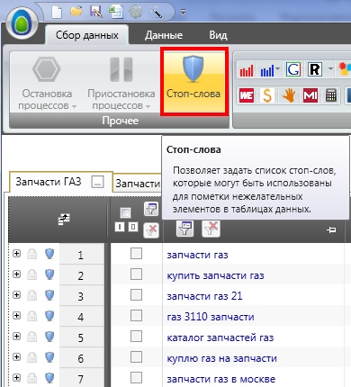Expand the quick access toolbar customize arrow
351x387 pixels.
click(183, 12)
